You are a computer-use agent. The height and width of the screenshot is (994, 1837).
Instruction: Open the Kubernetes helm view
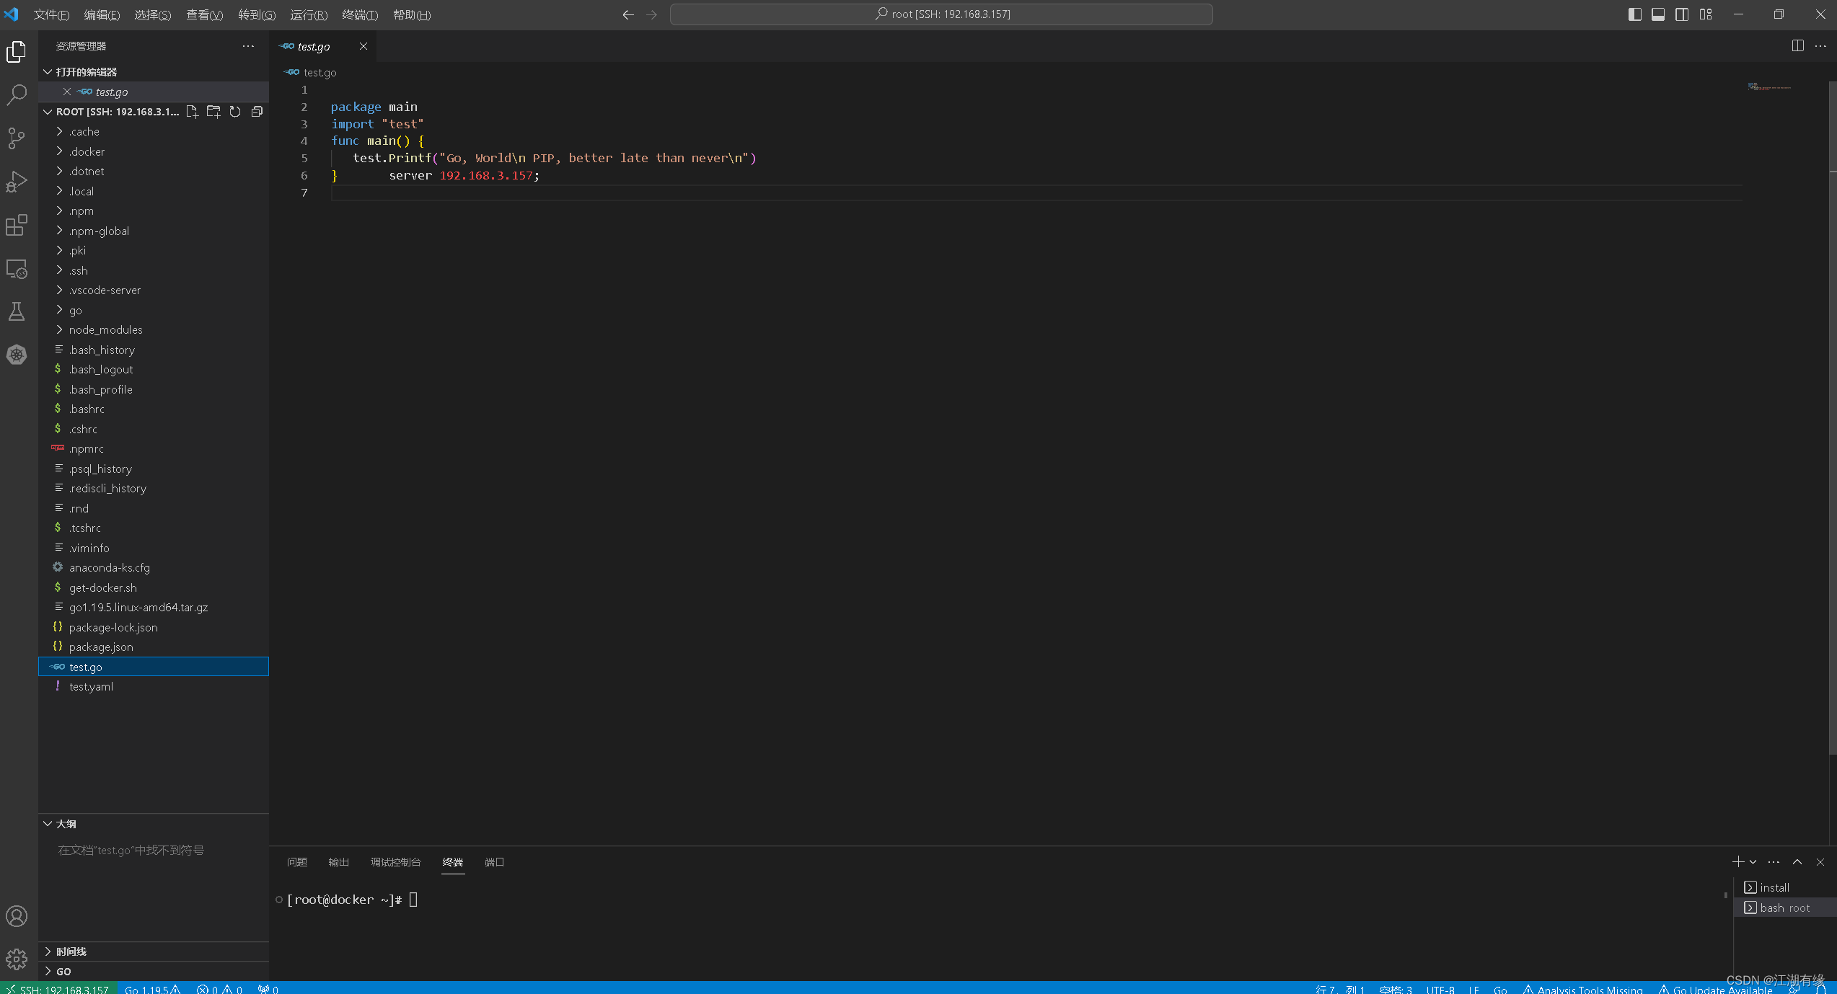17,355
